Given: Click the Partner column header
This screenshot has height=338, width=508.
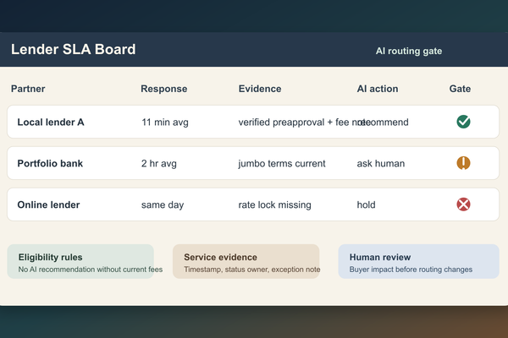Looking at the screenshot, I should click(28, 89).
